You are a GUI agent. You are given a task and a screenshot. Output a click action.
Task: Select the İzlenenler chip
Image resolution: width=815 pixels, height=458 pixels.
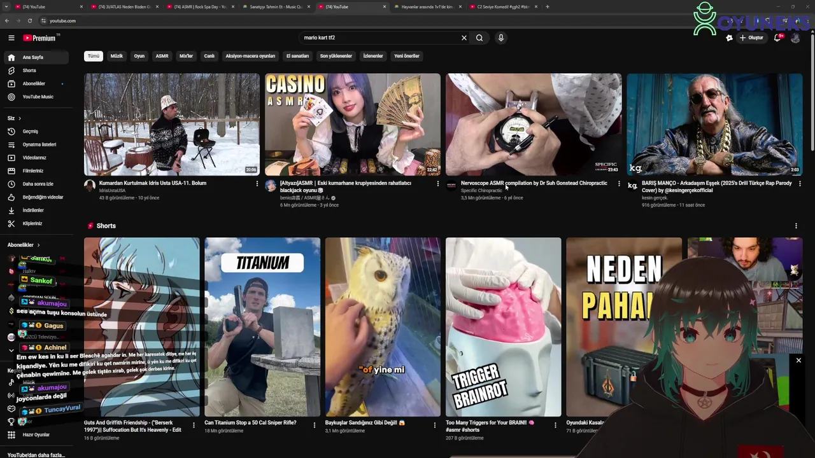(x=373, y=56)
